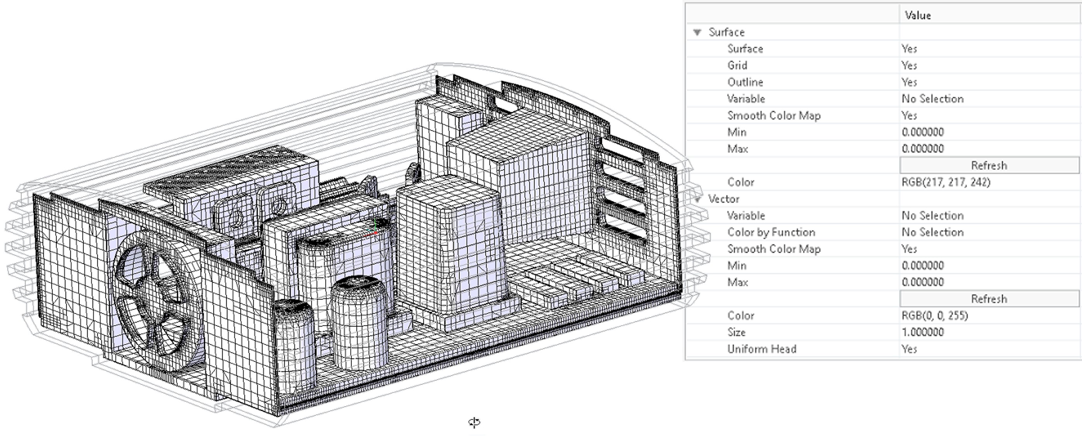
Task: Click Surface section Min value field
Action: pos(923,132)
